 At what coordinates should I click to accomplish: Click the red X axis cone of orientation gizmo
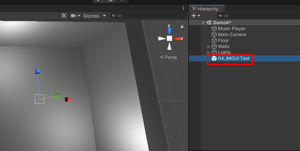pyautogui.click(x=177, y=39)
